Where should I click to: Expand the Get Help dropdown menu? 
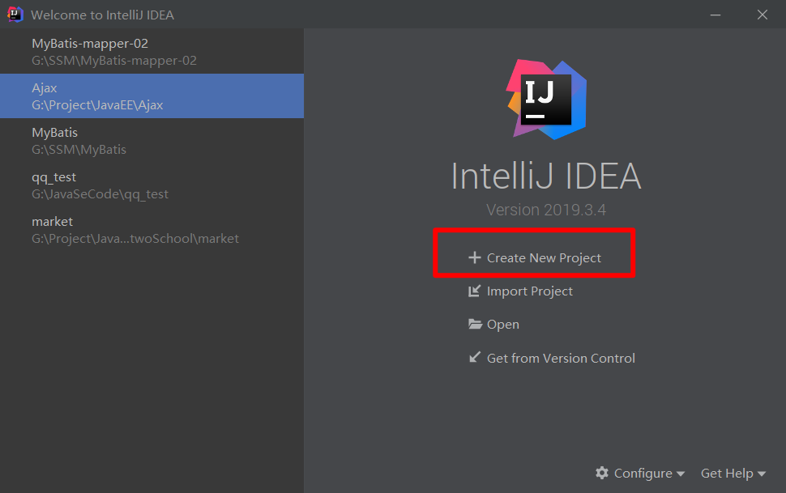click(x=733, y=473)
